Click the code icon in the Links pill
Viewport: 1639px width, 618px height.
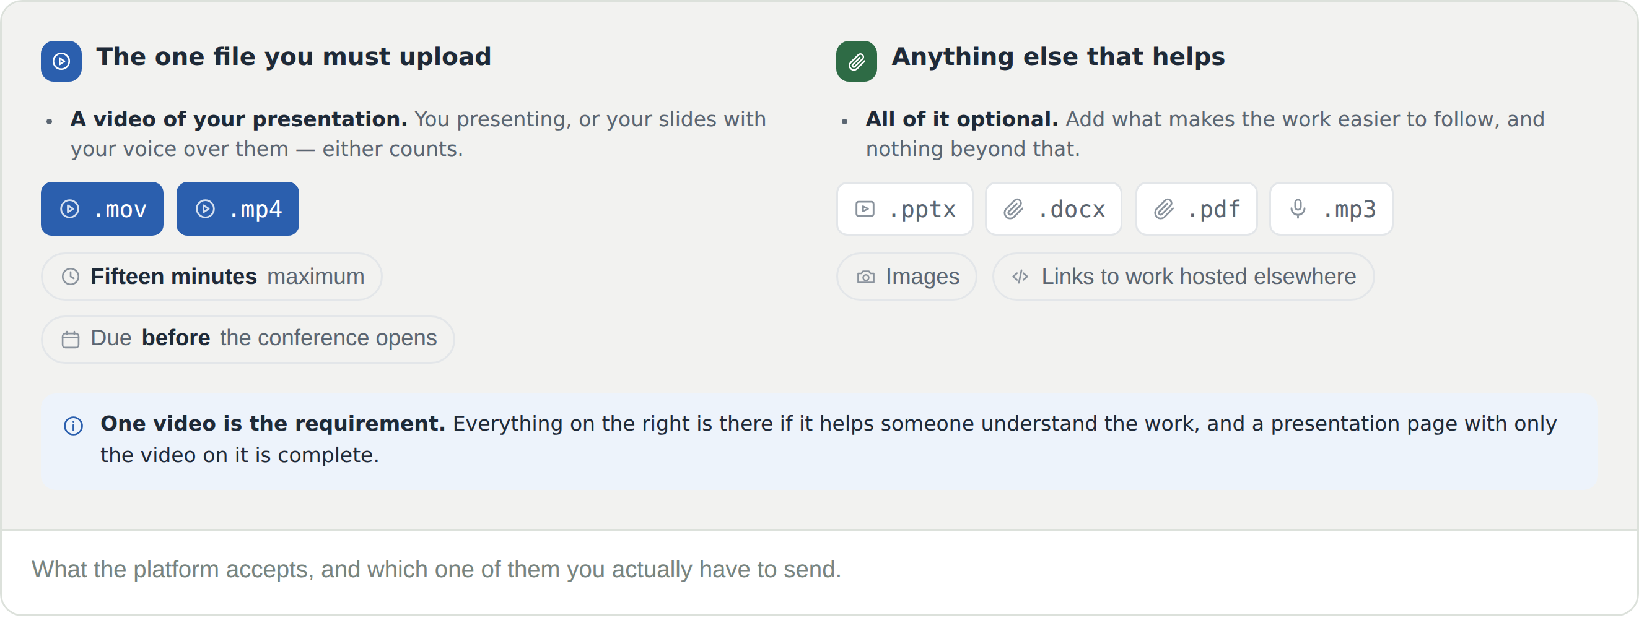point(1020,277)
